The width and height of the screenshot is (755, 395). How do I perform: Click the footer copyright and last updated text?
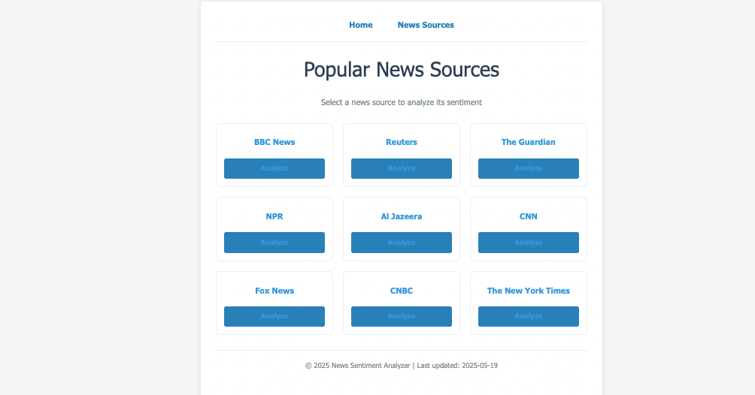click(x=401, y=366)
